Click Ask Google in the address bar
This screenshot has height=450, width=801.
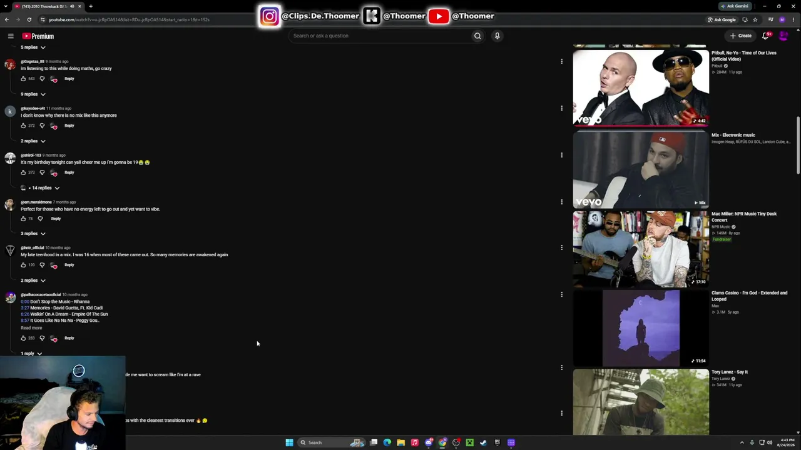coord(722,19)
